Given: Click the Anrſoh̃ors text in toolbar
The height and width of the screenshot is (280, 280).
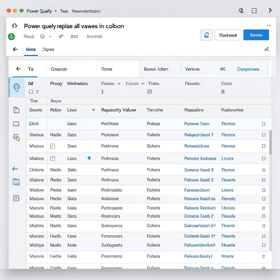Looking at the screenshot, I should pyautogui.click(x=94, y=36).
